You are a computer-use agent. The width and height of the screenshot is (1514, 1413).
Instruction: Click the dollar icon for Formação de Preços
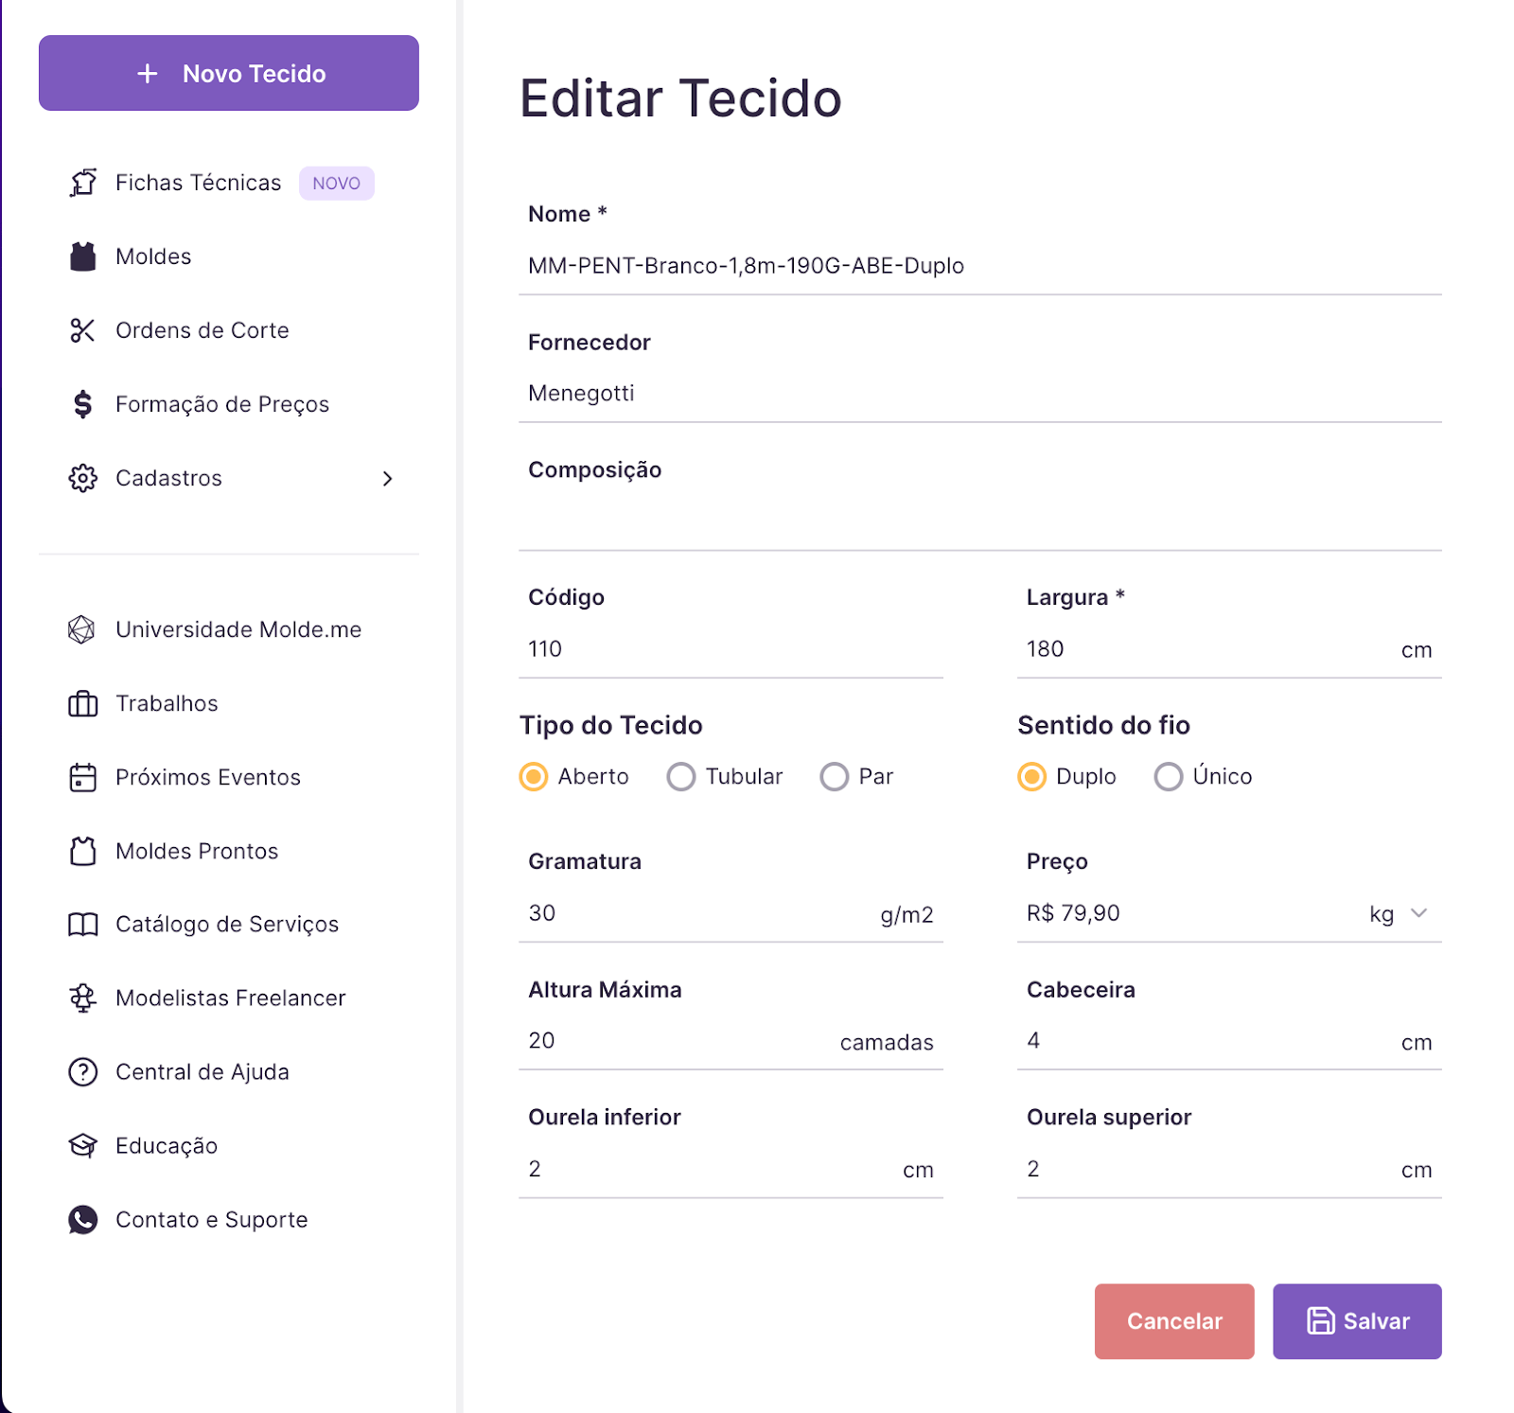click(83, 404)
